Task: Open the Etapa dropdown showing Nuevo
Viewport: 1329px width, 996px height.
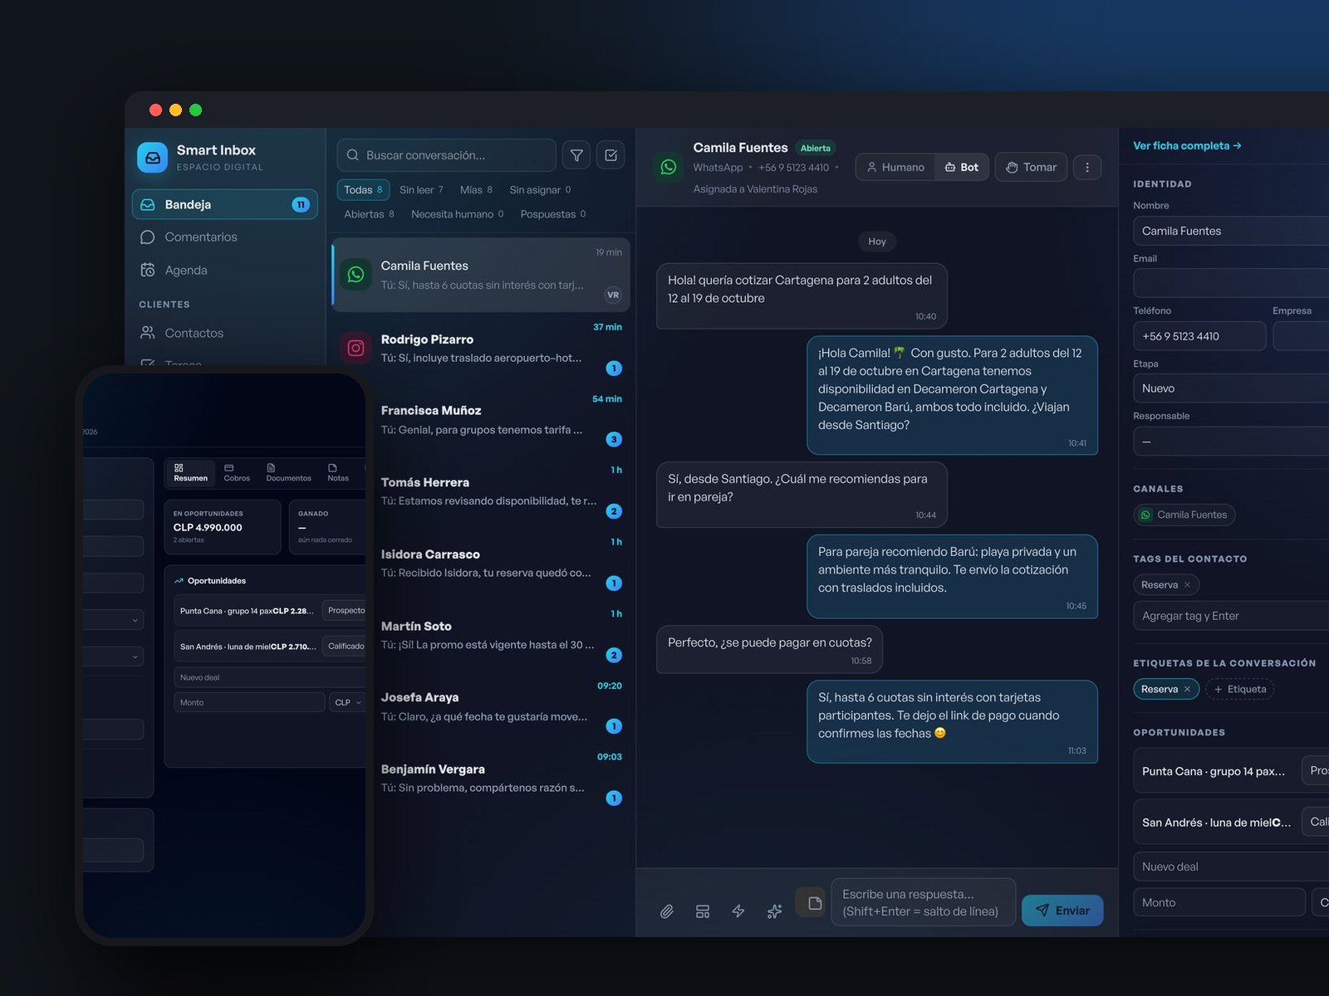Action: [1231, 388]
